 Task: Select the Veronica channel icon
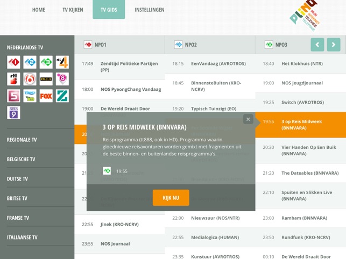point(30,96)
